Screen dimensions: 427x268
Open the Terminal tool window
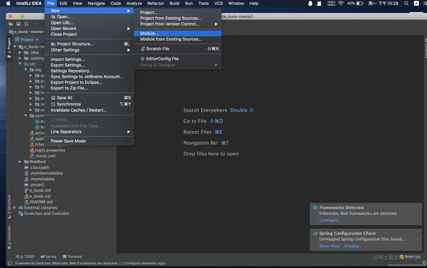point(72,256)
